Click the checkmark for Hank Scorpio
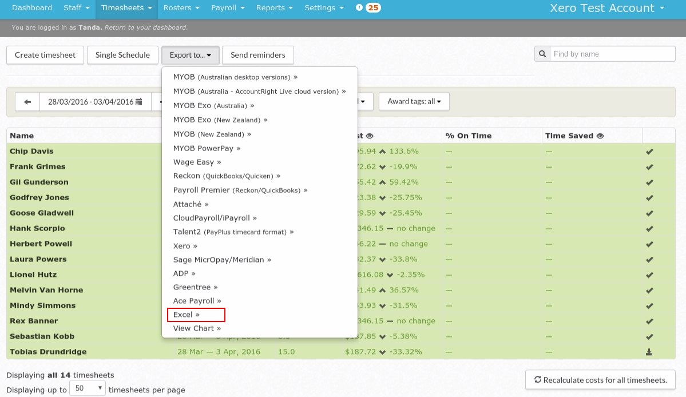 tap(649, 228)
